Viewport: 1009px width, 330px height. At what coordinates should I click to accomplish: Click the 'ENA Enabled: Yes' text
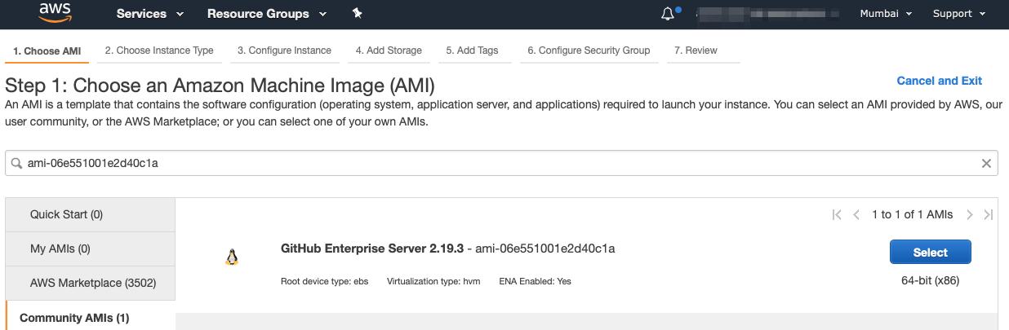point(535,281)
